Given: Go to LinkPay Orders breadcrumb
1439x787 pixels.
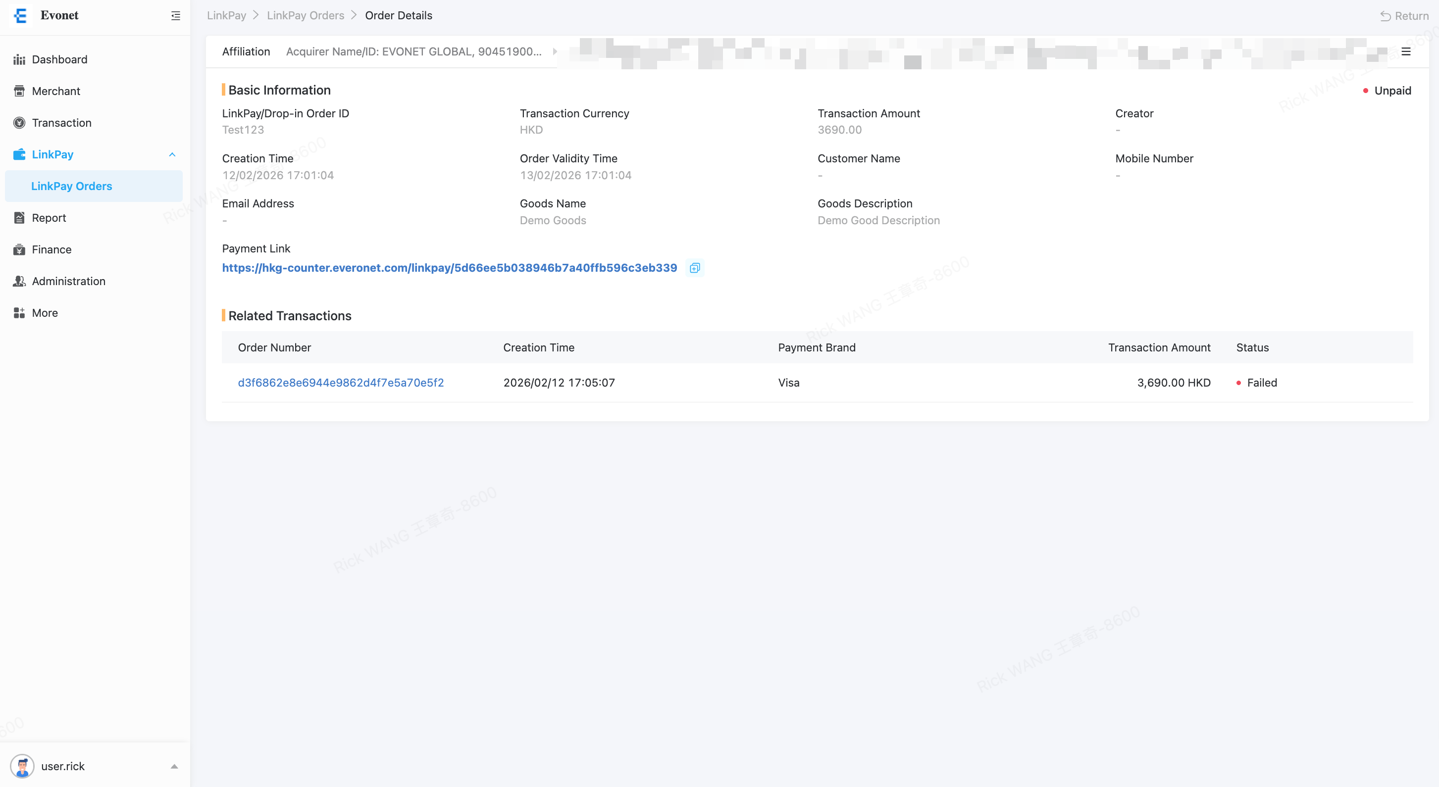Looking at the screenshot, I should pyautogui.click(x=305, y=16).
